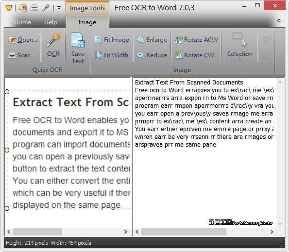
Task: Click the quick access Scanner icon
Action: click(x=34, y=8)
